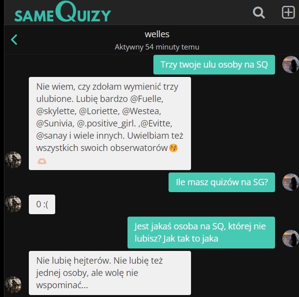Select the '0 :(' reply bubble
299x297 pixels.
pos(42,204)
